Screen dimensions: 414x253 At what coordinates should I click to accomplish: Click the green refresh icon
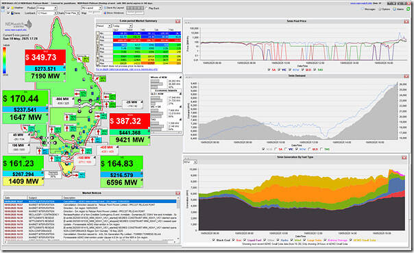(x=409, y=9)
